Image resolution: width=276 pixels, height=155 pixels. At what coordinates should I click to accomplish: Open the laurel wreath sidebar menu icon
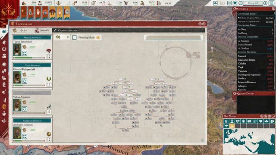click(x=4, y=49)
